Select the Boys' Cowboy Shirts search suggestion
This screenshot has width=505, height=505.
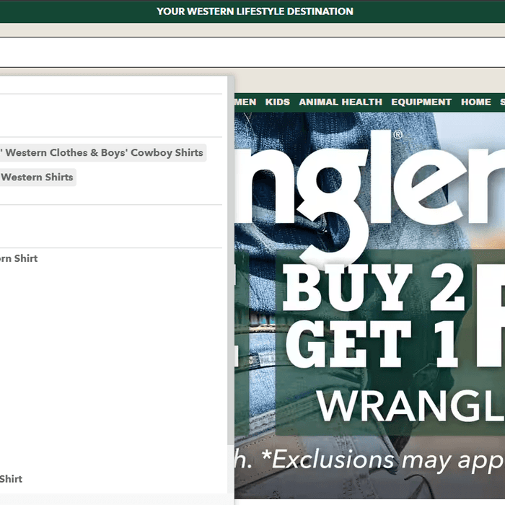(102, 153)
